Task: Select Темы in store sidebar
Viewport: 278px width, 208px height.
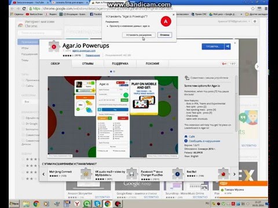Action: (x=25, y=60)
